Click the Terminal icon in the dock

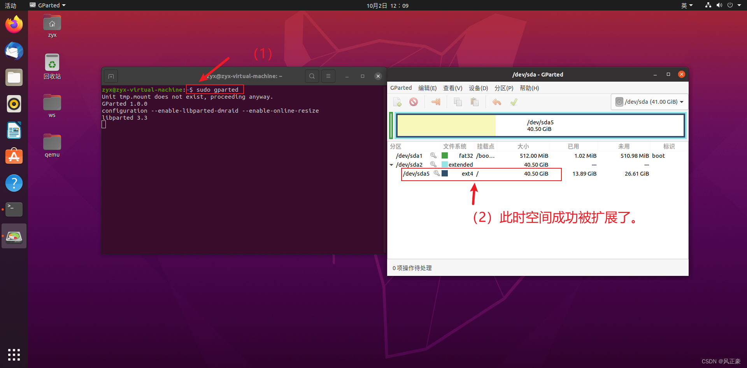pyautogui.click(x=14, y=209)
